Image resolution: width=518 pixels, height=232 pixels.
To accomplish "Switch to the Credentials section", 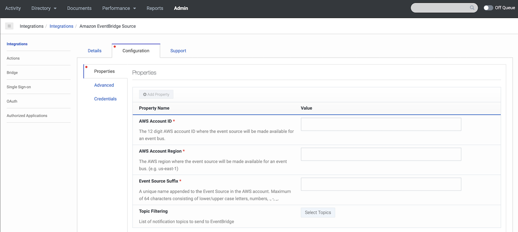I will [105, 99].
